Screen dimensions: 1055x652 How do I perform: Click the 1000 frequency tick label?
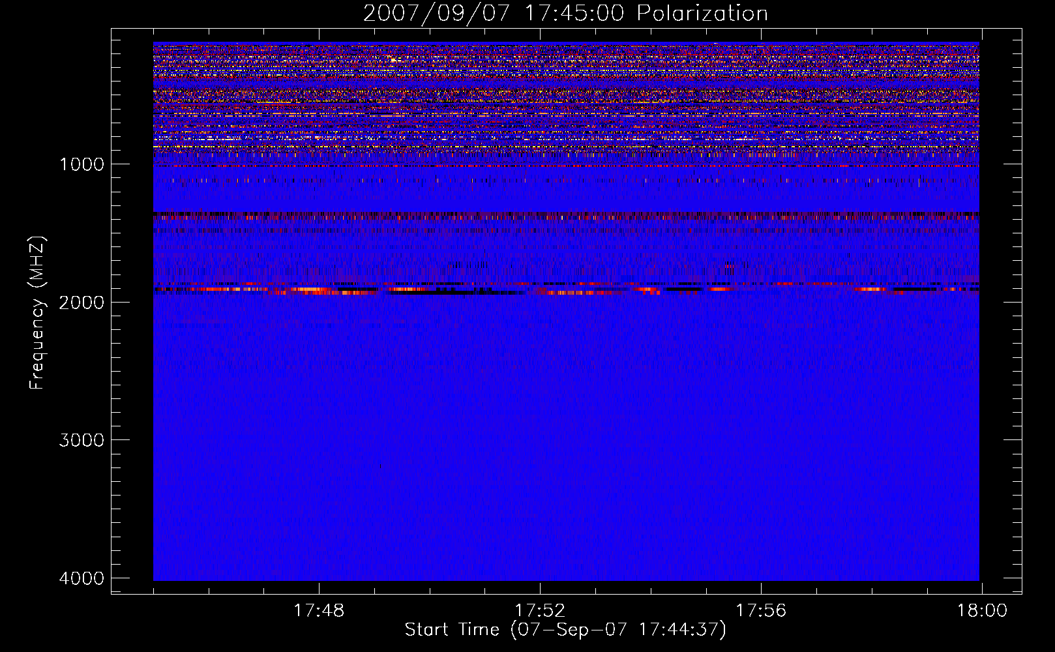click(x=82, y=164)
